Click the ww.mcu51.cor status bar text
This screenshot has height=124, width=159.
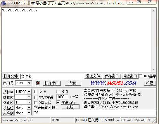[x=14, y=120]
